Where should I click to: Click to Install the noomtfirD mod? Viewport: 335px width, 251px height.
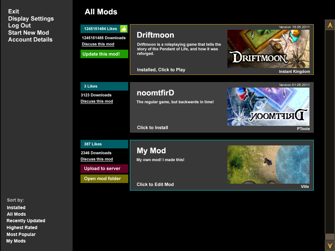(152, 127)
